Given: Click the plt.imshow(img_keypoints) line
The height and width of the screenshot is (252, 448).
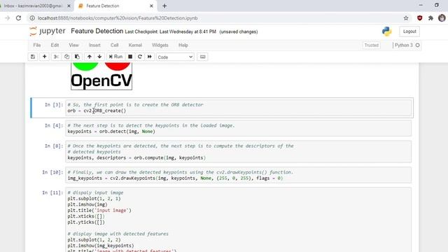Looking at the screenshot, I should (101, 246).
